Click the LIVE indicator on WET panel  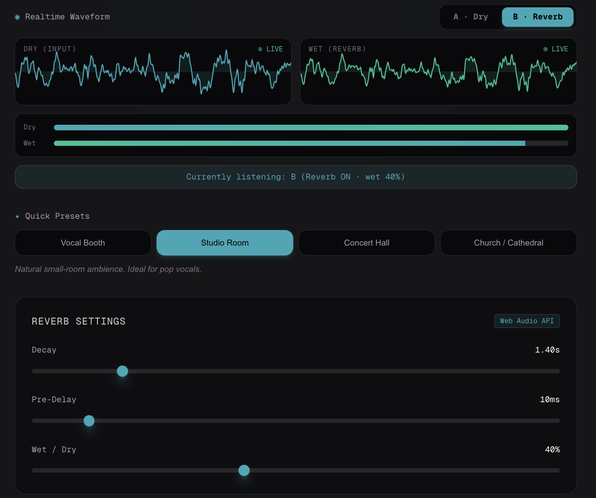(555, 49)
